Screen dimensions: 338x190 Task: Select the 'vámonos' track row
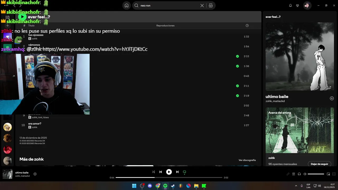(138, 46)
